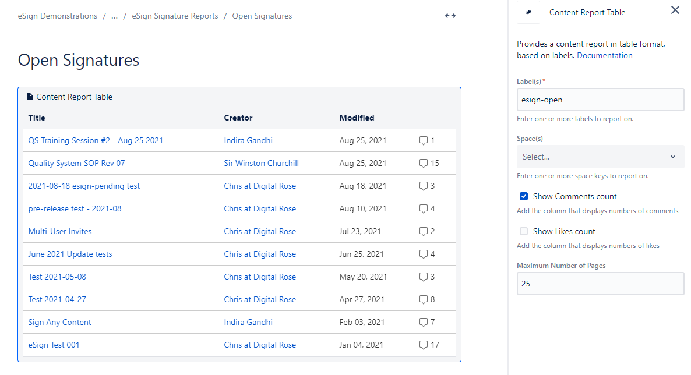The width and height of the screenshot is (691, 375).
Task: Expand collapsed breadcrumb ellipsis
Action: (114, 16)
